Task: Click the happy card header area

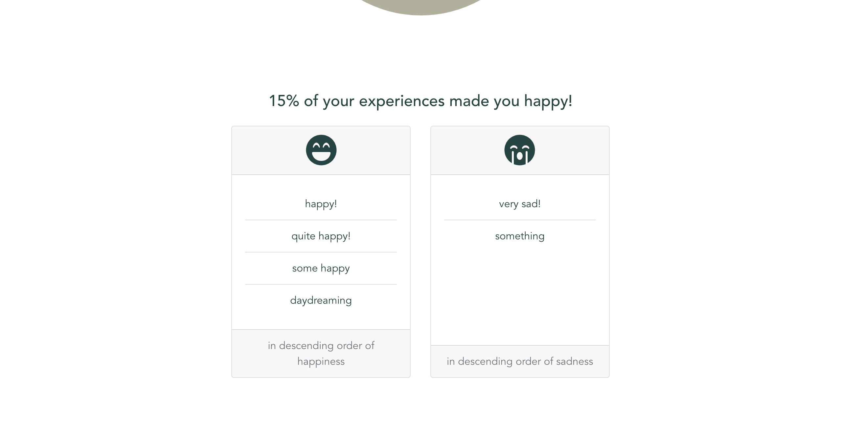Action: click(x=321, y=150)
